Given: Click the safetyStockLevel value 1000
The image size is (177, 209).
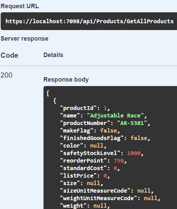Looking at the screenshot, I should pos(134,153).
